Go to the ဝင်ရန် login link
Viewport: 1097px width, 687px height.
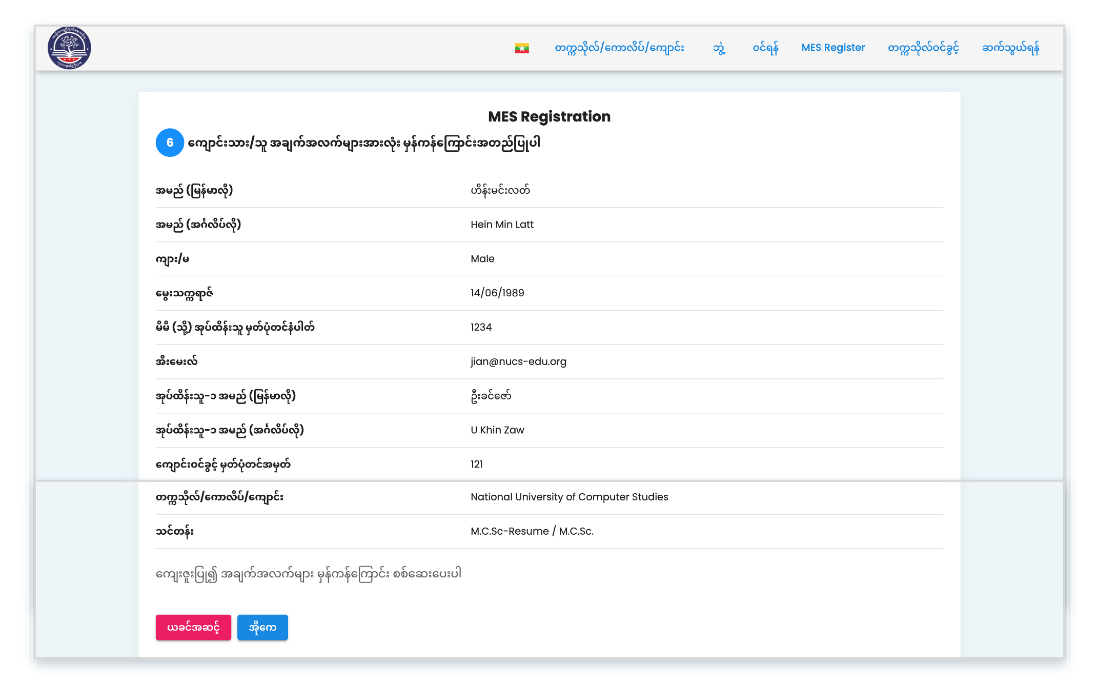(765, 48)
